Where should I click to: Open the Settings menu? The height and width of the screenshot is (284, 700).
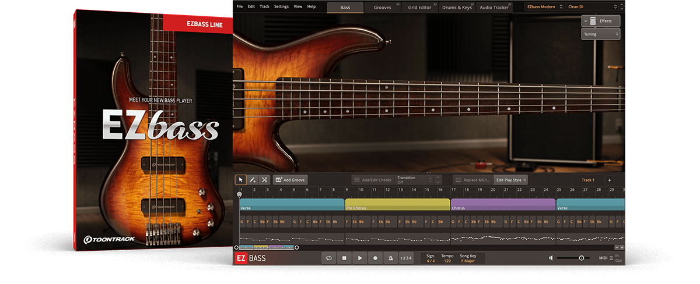pyautogui.click(x=281, y=6)
